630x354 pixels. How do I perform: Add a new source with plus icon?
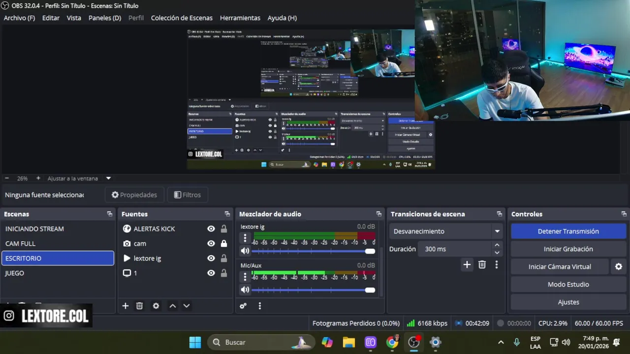click(126, 306)
